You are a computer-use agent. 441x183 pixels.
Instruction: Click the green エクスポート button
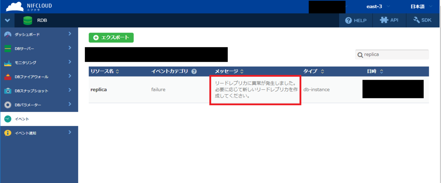(111, 38)
